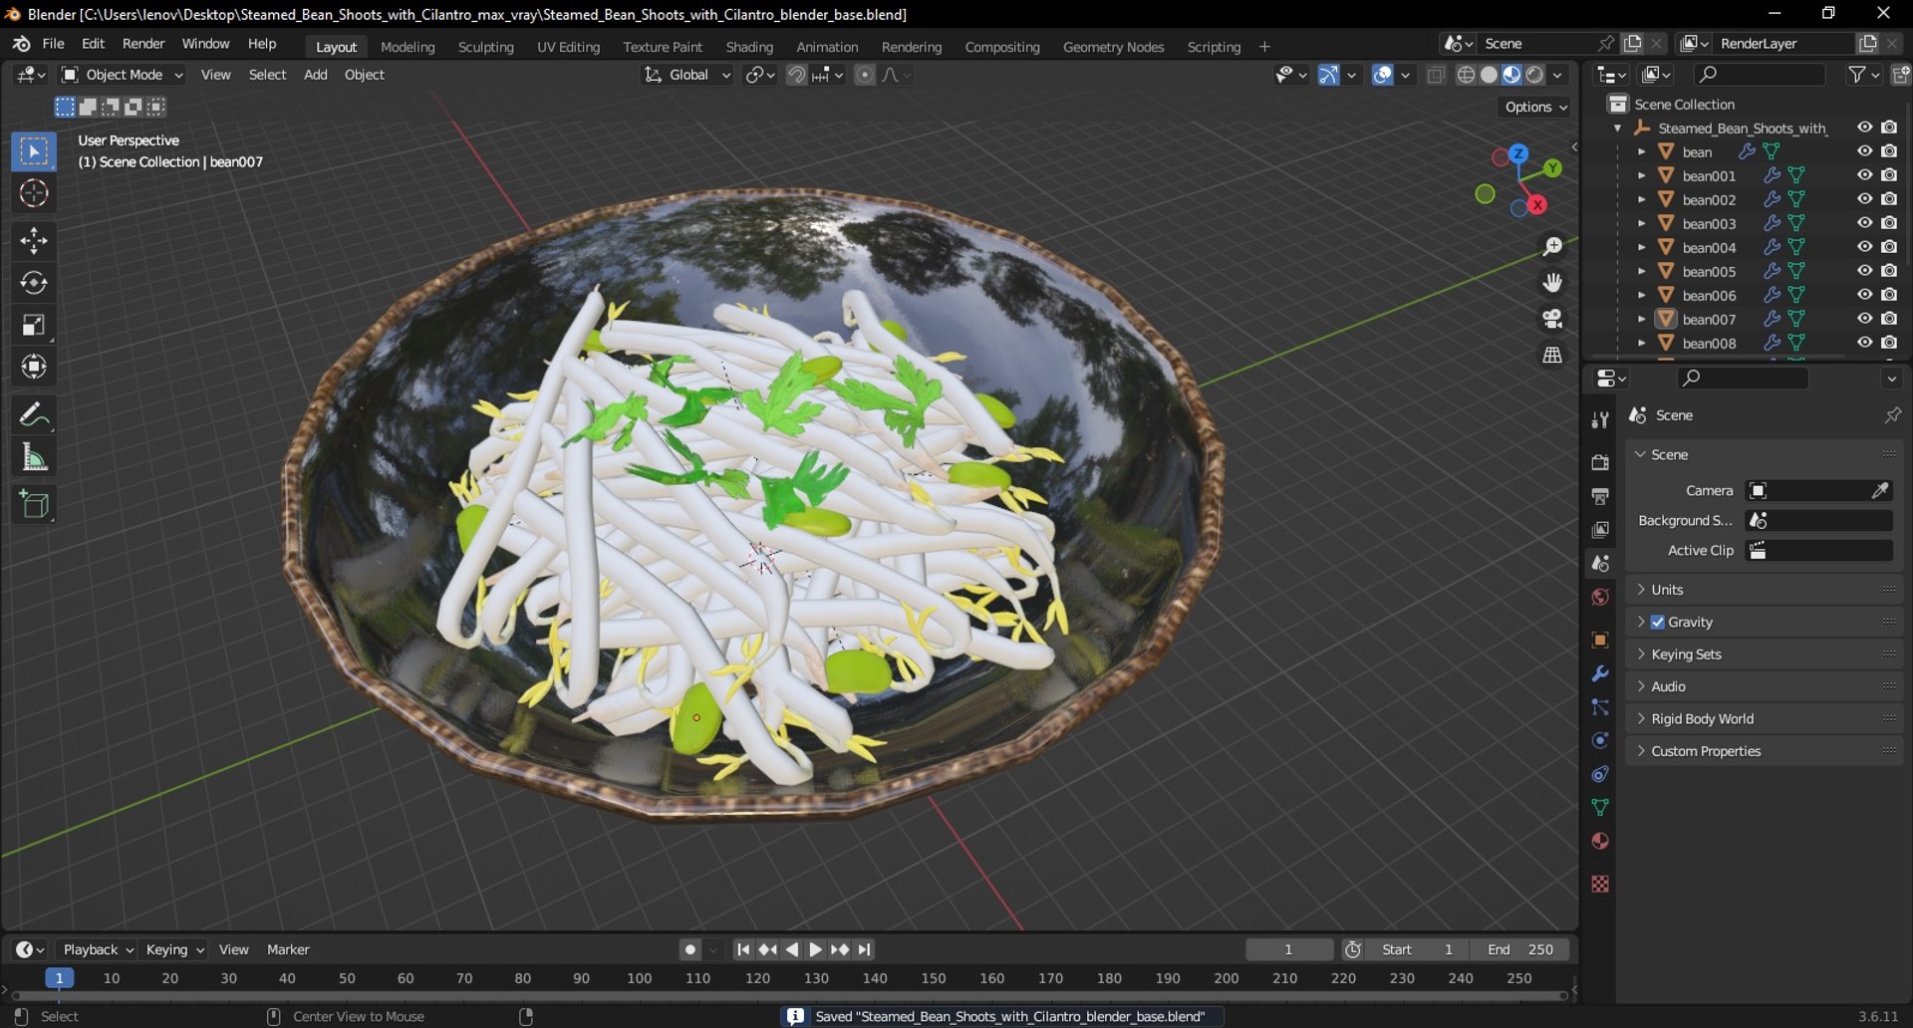This screenshot has width=1913, height=1028.
Task: Toggle the Gravity checkbox
Action: pos(1658,622)
